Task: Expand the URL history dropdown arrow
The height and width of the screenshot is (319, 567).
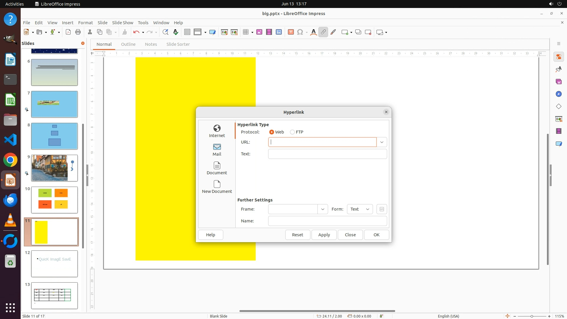Action: [x=382, y=142]
